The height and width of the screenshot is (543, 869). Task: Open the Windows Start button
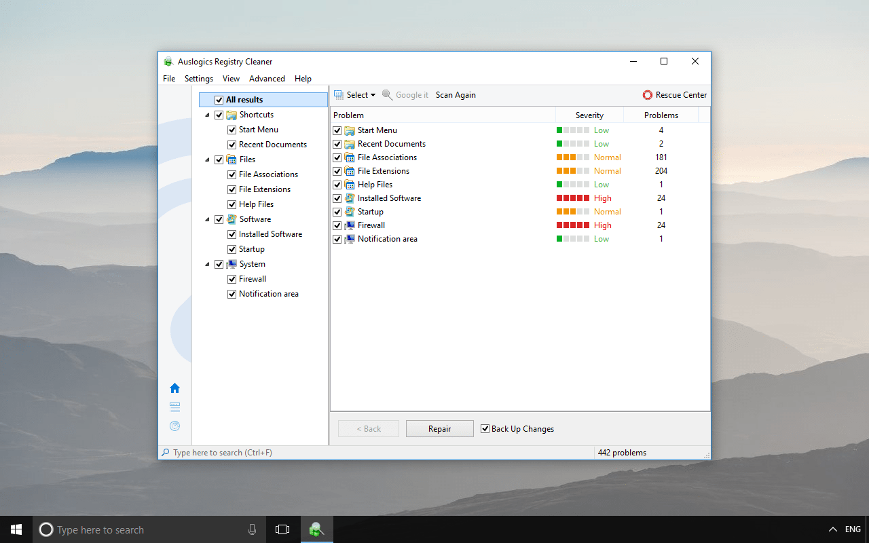coord(16,529)
